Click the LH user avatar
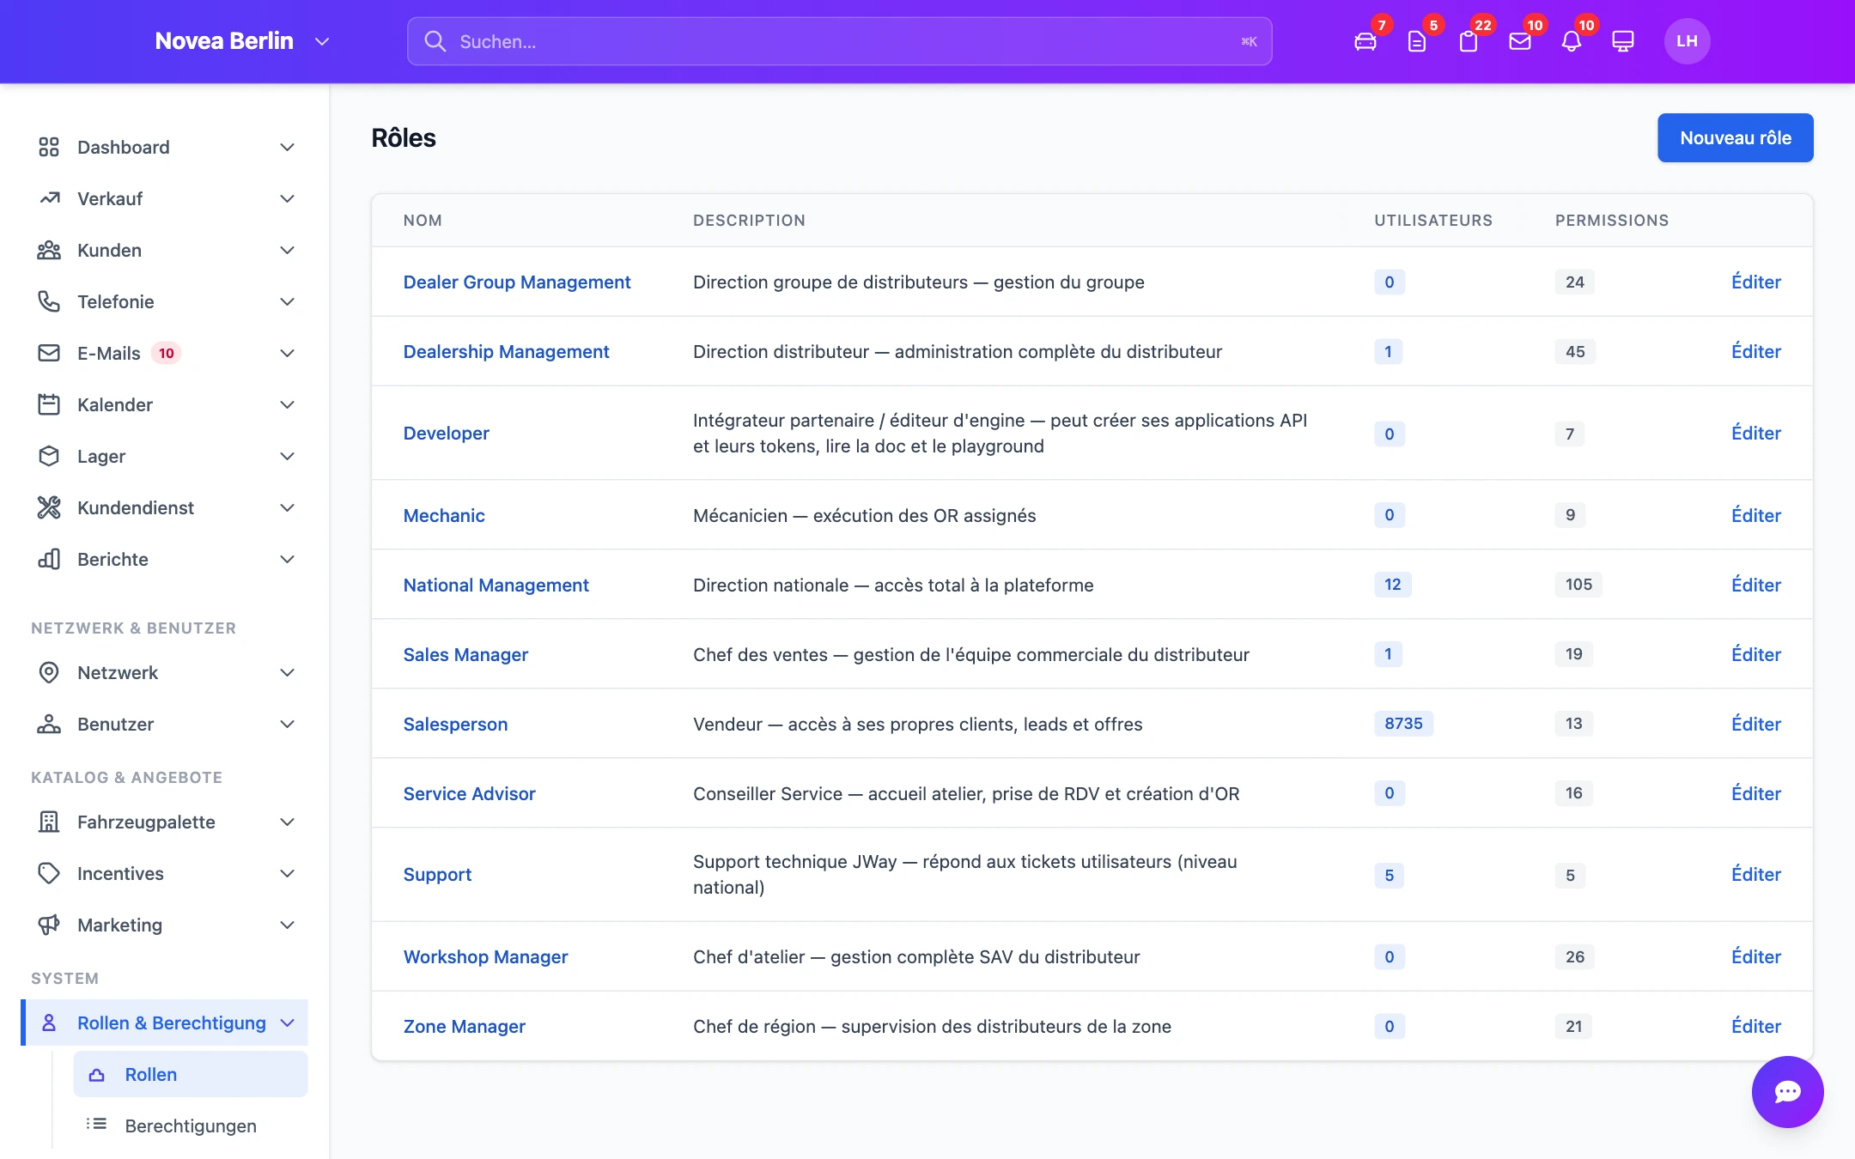The image size is (1855, 1159). coord(1687,41)
